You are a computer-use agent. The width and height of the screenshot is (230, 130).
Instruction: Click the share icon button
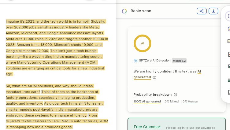[202, 11]
